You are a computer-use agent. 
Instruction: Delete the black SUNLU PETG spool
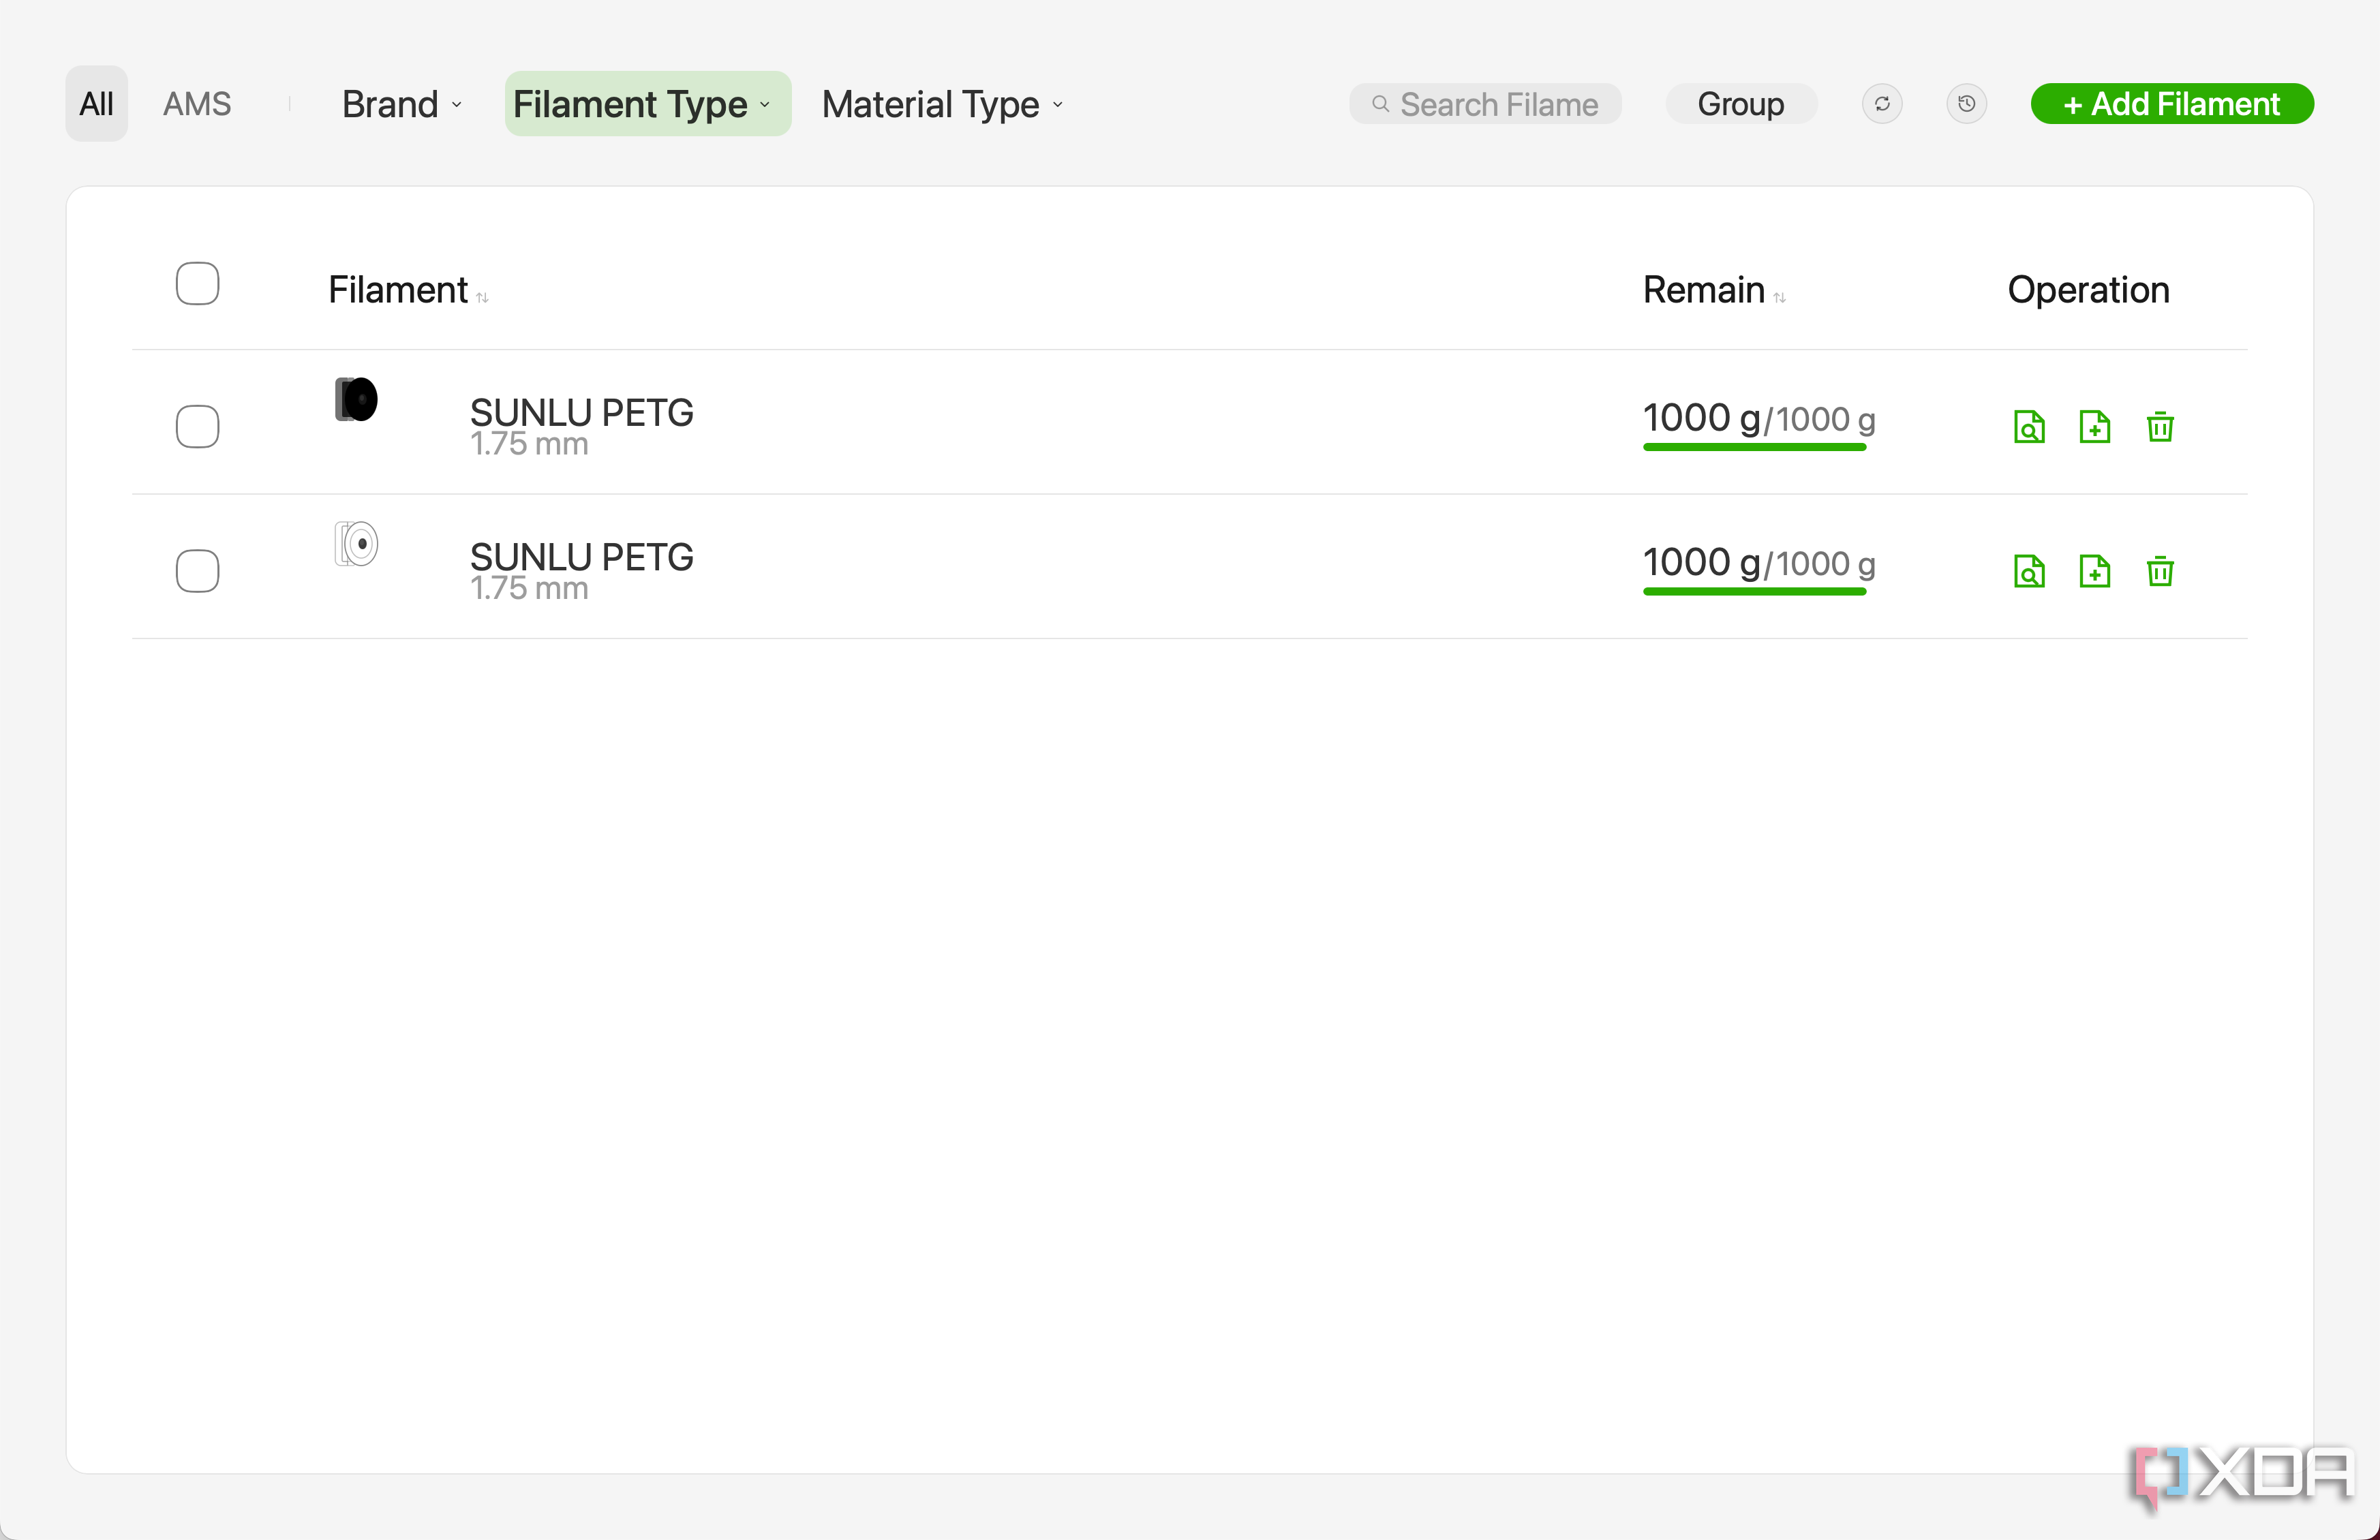point(2160,427)
